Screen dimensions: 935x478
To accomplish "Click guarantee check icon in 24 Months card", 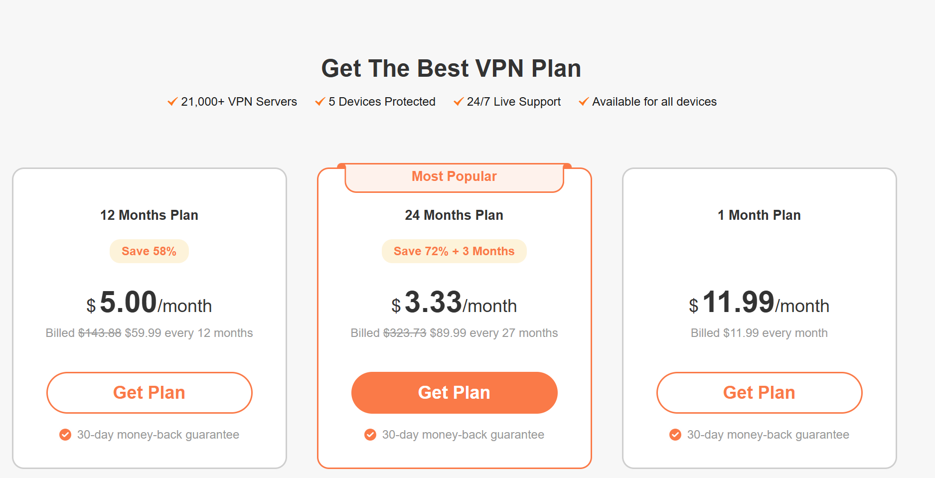I will coord(370,435).
